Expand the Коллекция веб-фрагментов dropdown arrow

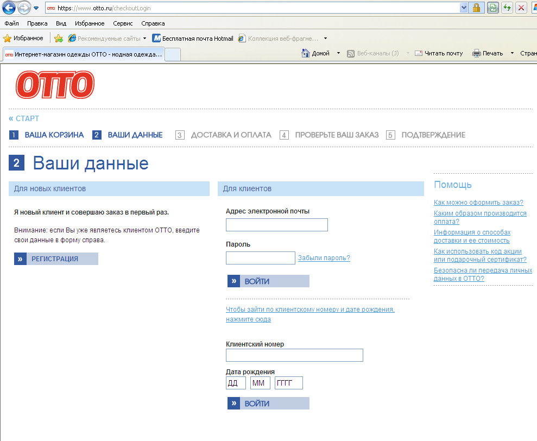(x=325, y=39)
